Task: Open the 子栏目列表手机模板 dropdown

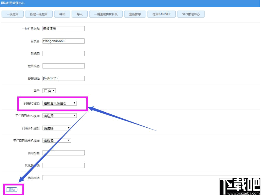Action: tap(56, 140)
